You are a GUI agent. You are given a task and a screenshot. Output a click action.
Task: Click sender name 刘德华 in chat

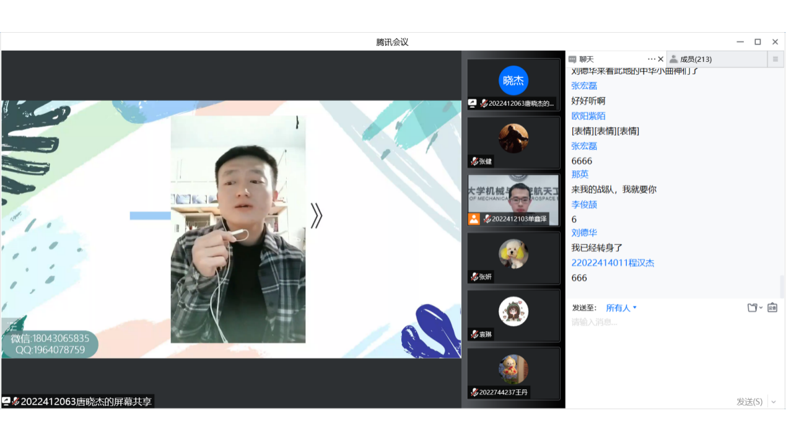584,233
